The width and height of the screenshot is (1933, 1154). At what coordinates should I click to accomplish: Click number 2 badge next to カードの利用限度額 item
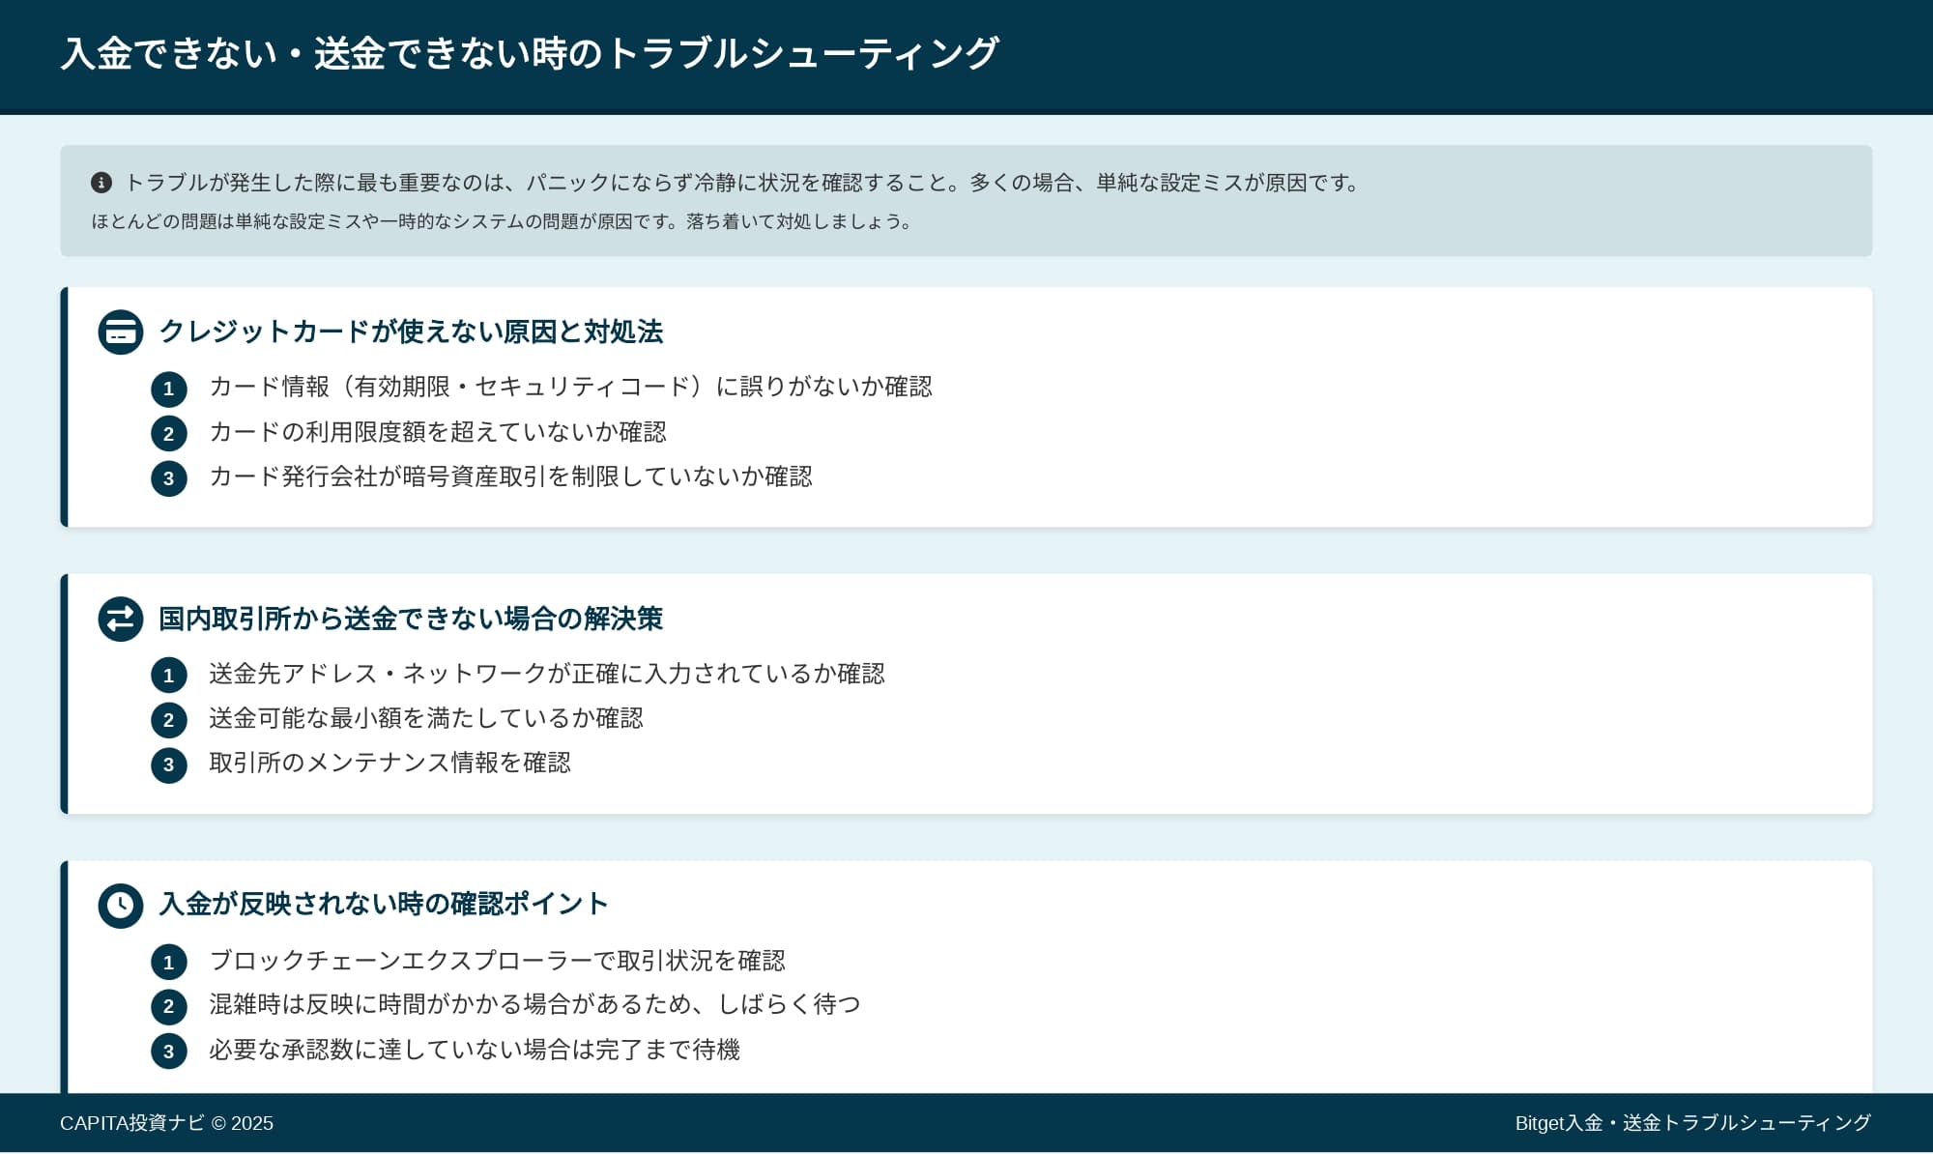pyautogui.click(x=169, y=434)
